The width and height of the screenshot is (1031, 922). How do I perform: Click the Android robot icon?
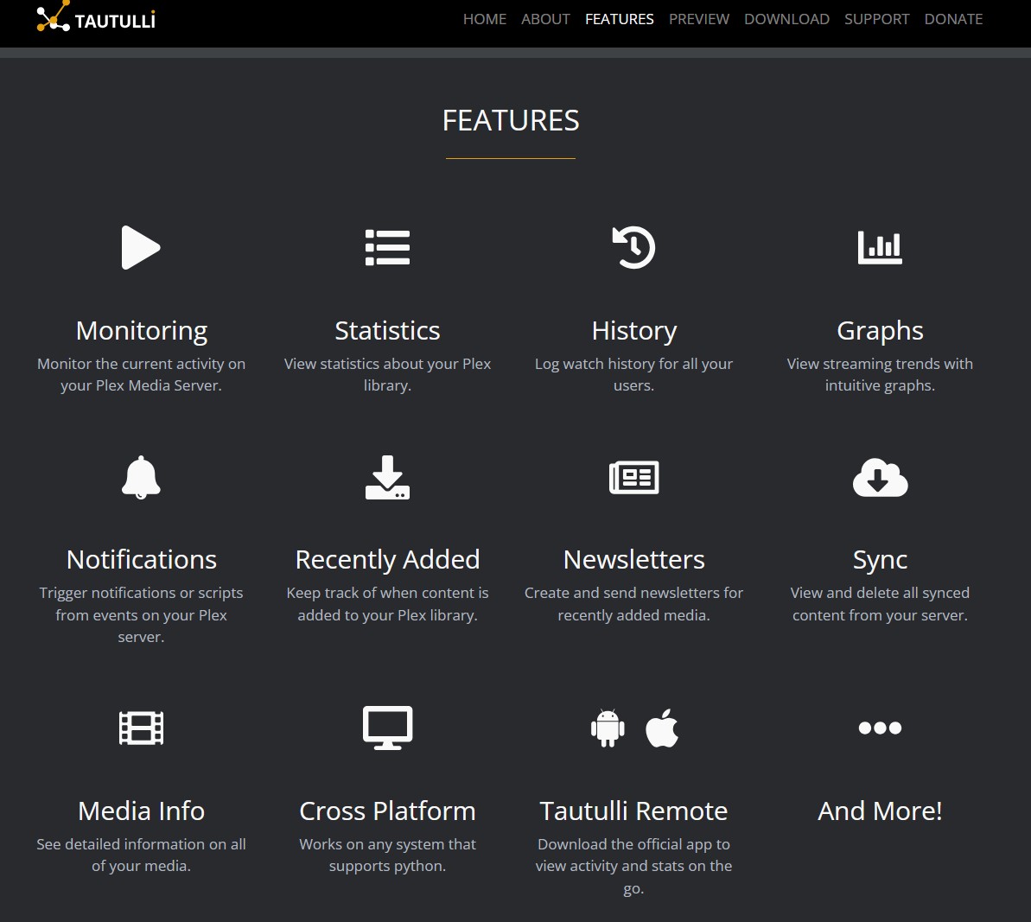608,728
